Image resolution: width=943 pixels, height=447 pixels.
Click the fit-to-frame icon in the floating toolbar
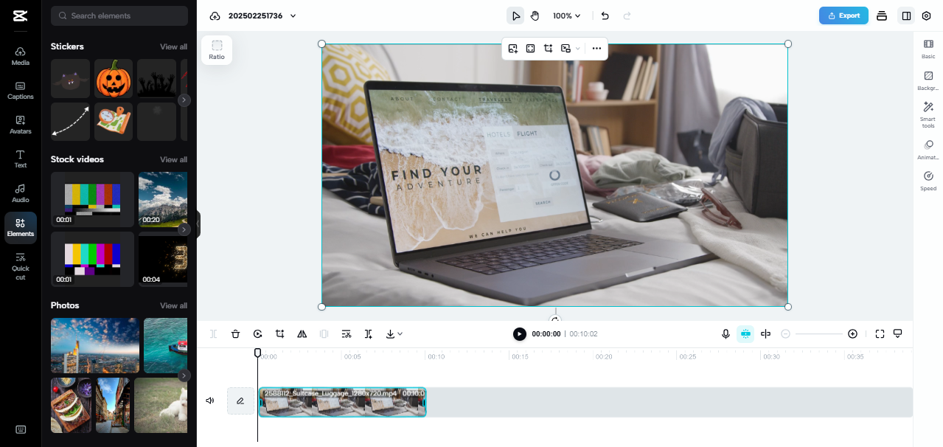(531, 49)
